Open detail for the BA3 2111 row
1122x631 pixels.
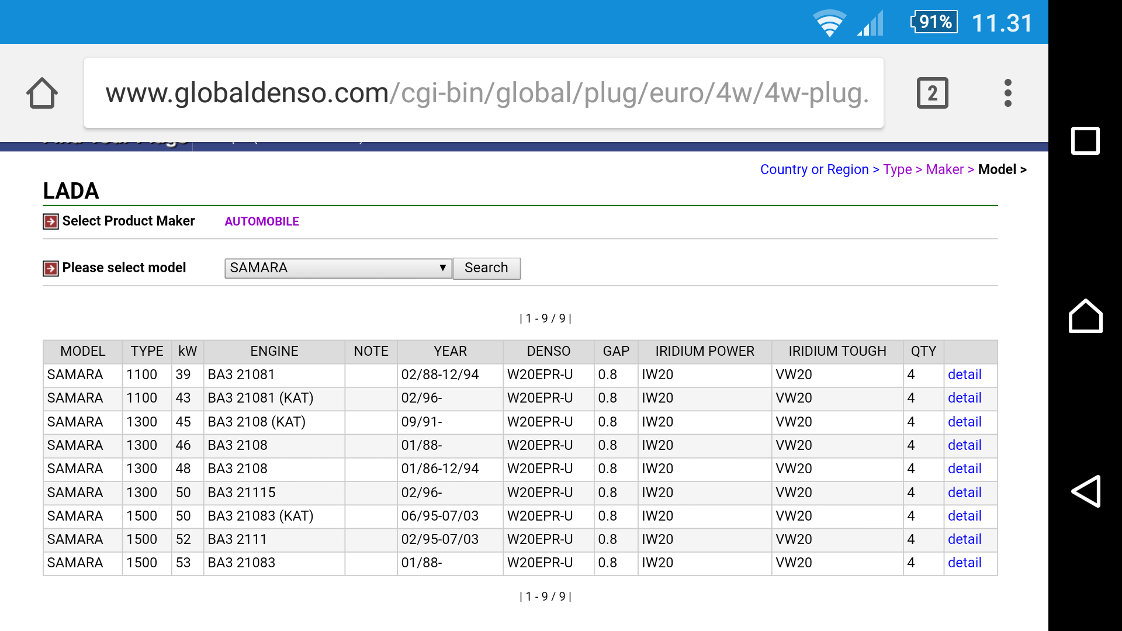click(964, 539)
